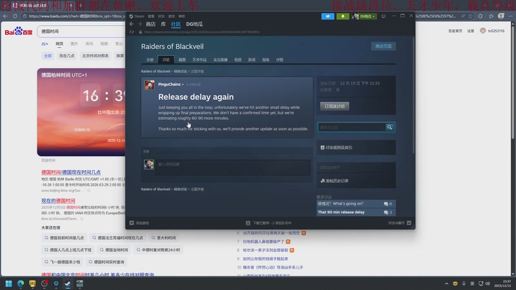The image size is (516, 290).
Task: Click 商店页面 store page button
Action: pos(383,46)
